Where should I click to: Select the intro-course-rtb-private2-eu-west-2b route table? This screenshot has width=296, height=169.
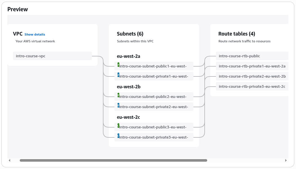(x=252, y=76)
